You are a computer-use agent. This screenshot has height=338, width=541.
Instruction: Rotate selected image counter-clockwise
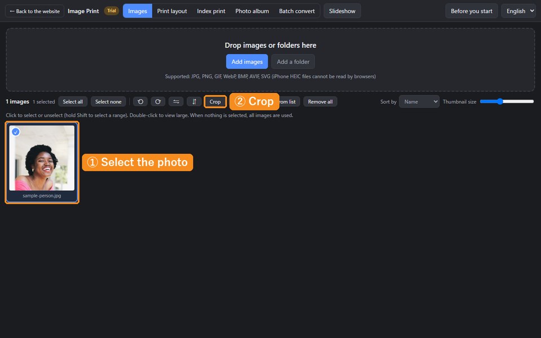[140, 101]
